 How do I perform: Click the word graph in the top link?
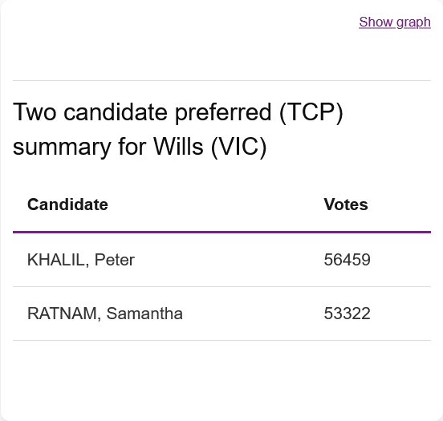(413, 22)
